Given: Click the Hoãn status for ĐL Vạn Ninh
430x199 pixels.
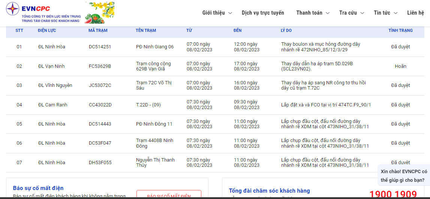Looking at the screenshot, I should pyautogui.click(x=400, y=66).
